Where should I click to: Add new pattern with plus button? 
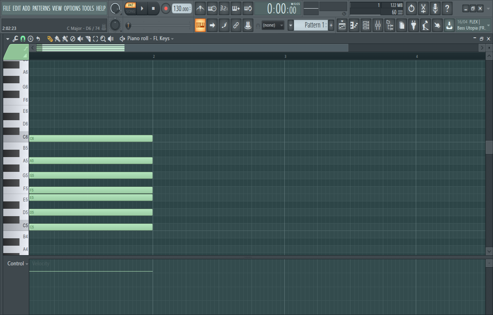pyautogui.click(x=331, y=25)
